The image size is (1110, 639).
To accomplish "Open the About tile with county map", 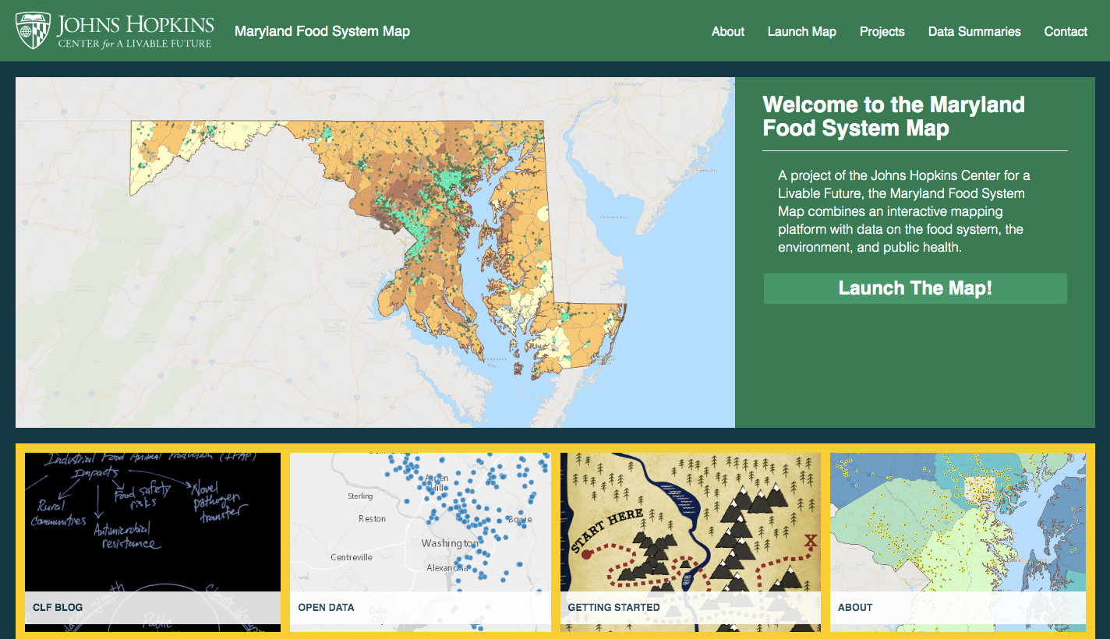I will pos(958,542).
